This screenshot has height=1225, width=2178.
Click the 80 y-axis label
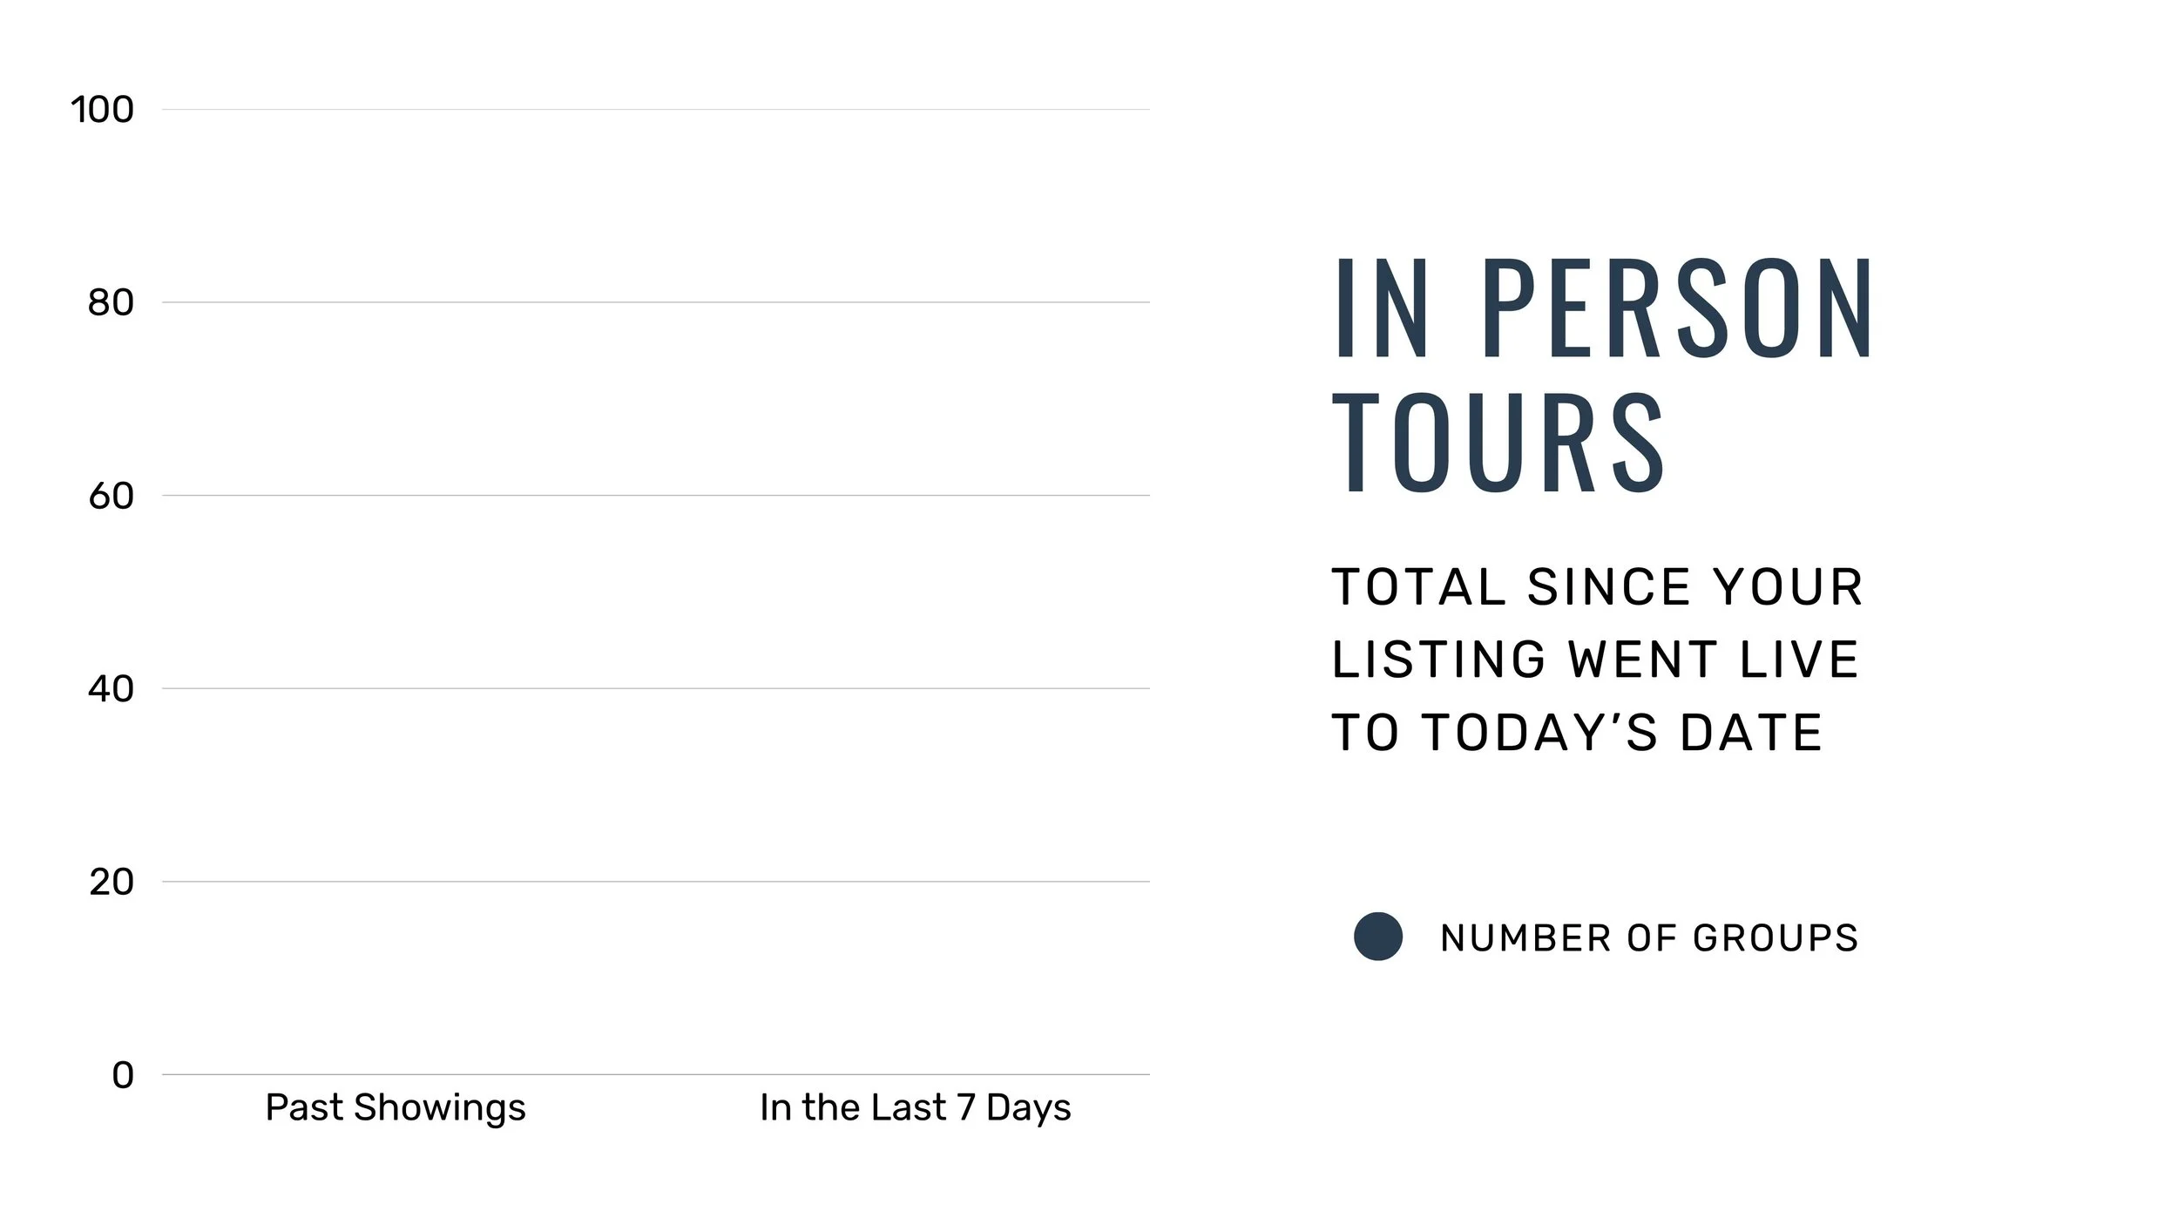click(111, 303)
